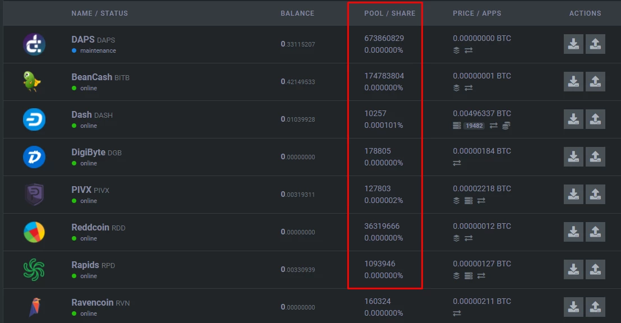This screenshot has height=323, width=621.
Task: Click the NAME / STATUS column header
Action: pyautogui.click(x=99, y=13)
